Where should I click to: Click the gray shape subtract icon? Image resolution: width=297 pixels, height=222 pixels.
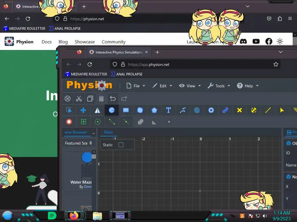[x=154, y=123]
